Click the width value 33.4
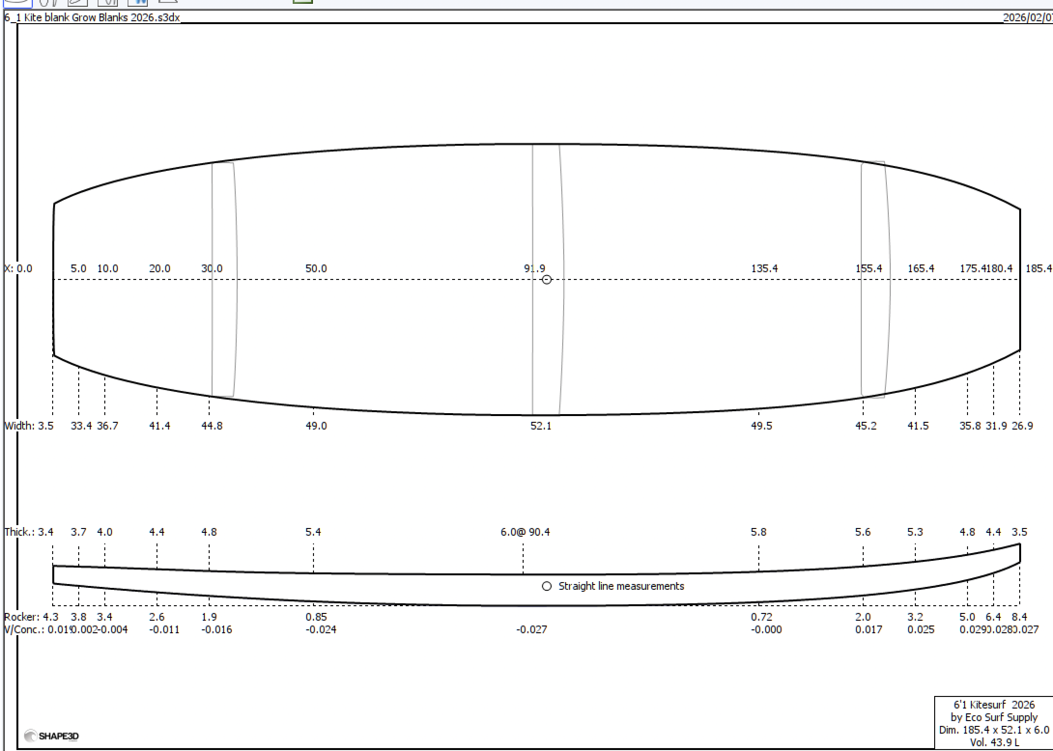The height and width of the screenshot is (751, 1053). (x=81, y=426)
